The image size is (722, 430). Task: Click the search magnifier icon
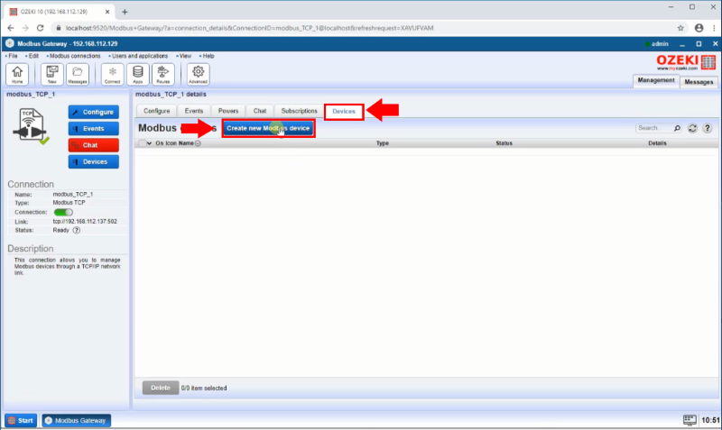coord(677,128)
